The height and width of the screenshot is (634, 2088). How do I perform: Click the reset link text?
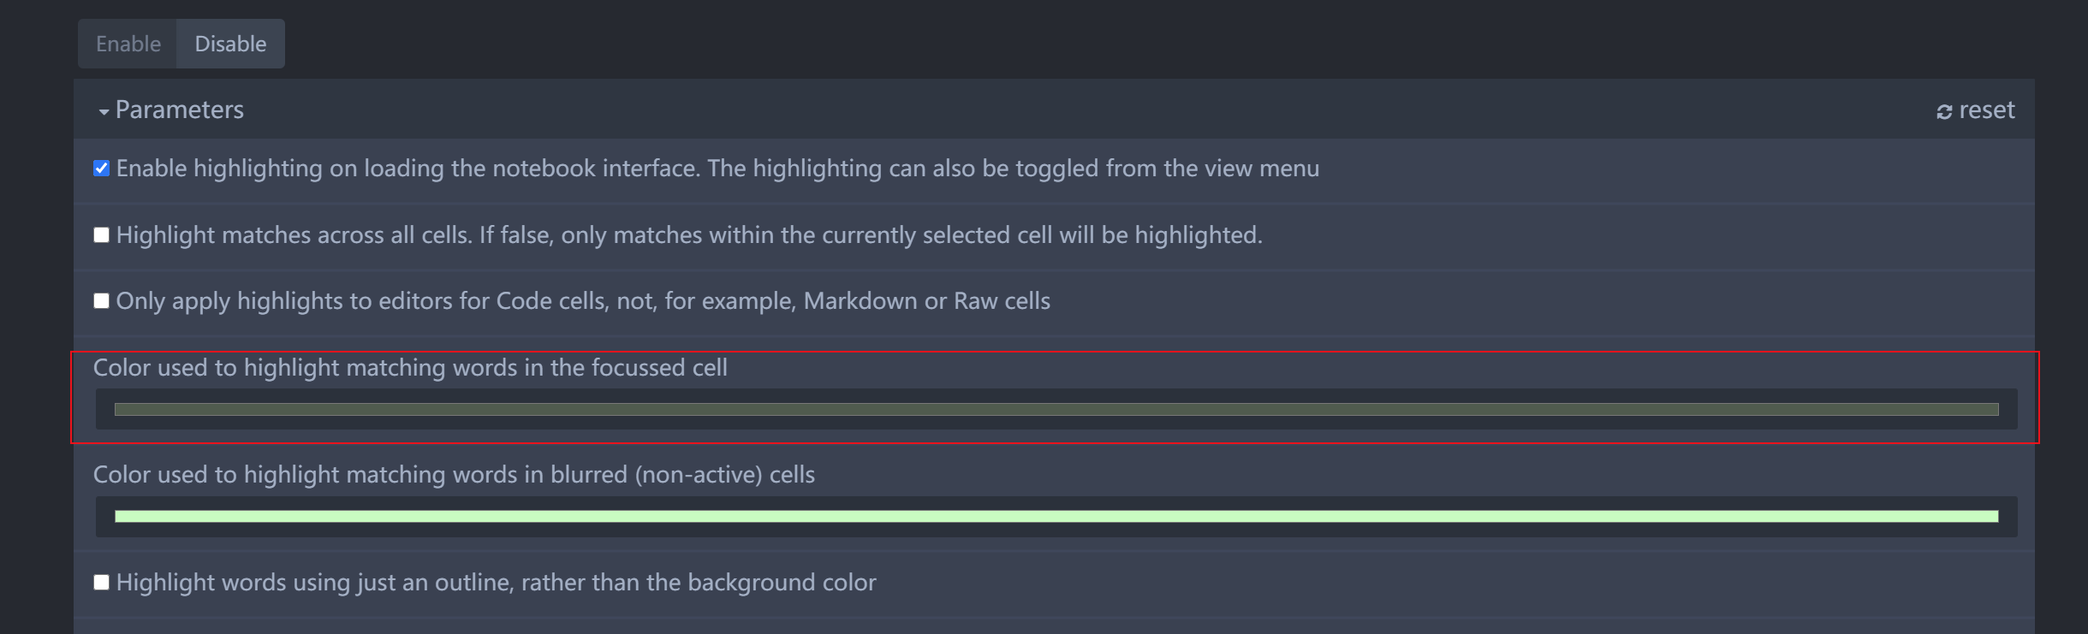1986,110
